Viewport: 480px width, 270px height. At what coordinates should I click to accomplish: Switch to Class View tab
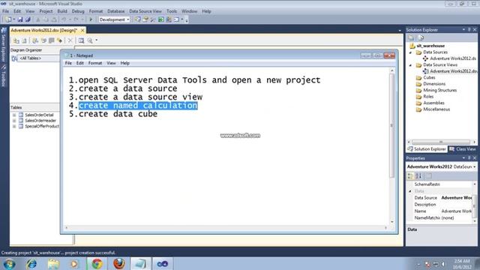(x=463, y=149)
